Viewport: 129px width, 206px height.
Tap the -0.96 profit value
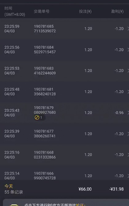pos(119,113)
